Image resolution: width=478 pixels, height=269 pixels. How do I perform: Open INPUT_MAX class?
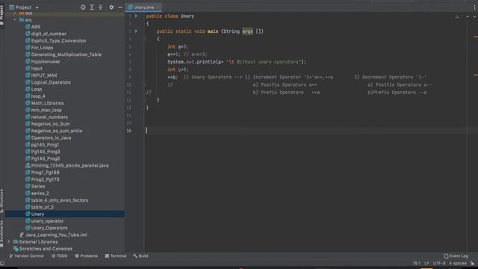(x=44, y=75)
